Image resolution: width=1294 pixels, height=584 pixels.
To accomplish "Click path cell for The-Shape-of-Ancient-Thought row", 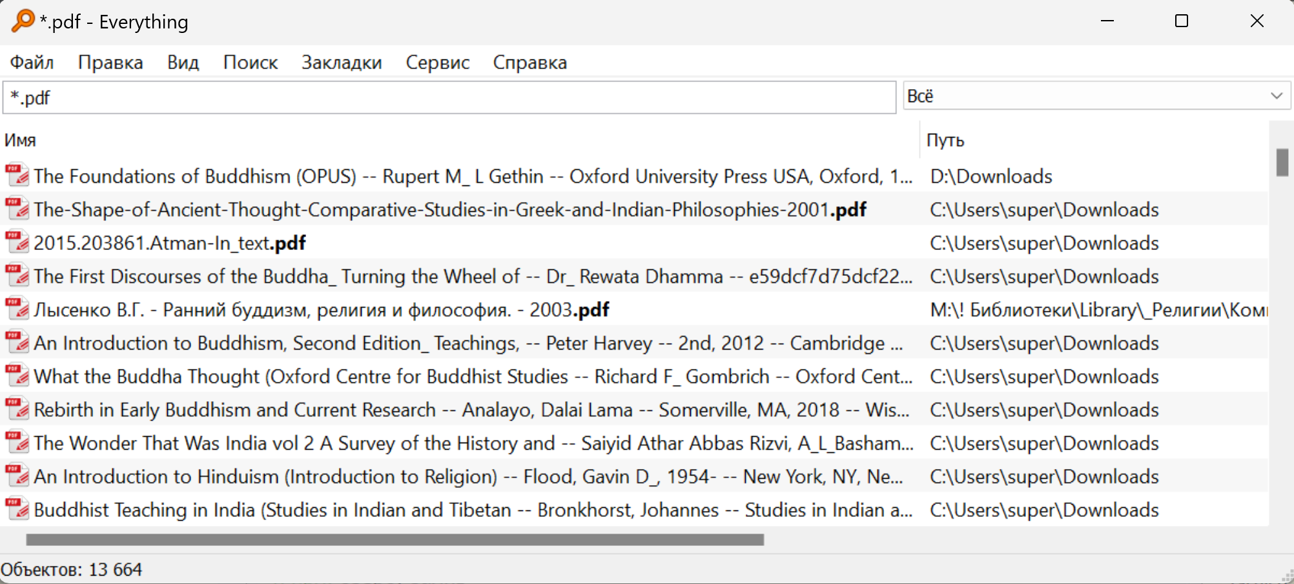I will [x=1044, y=210].
